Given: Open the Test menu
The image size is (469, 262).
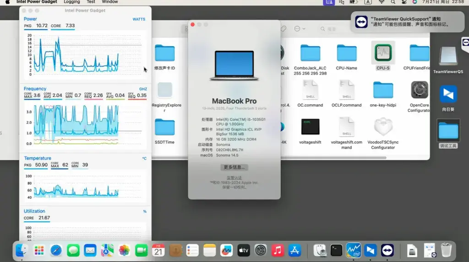Looking at the screenshot, I should [x=91, y=2].
